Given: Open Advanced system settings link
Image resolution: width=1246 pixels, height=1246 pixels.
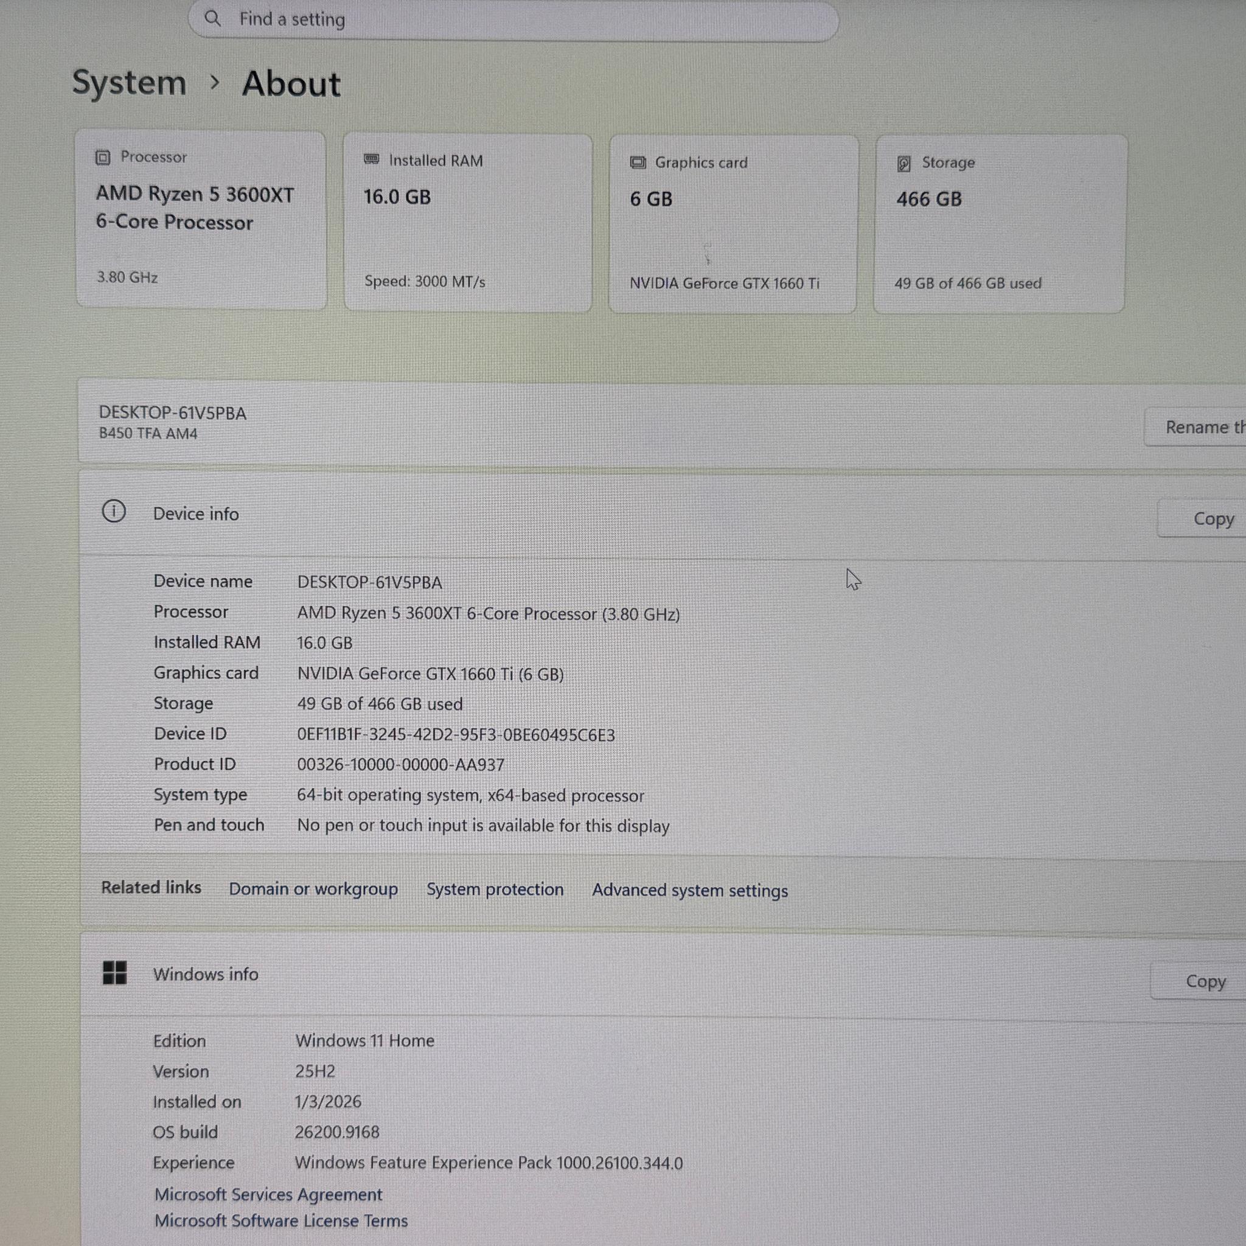Looking at the screenshot, I should [690, 891].
